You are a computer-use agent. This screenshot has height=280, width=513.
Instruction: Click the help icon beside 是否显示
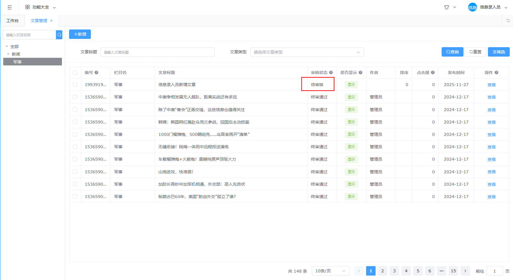(x=360, y=73)
